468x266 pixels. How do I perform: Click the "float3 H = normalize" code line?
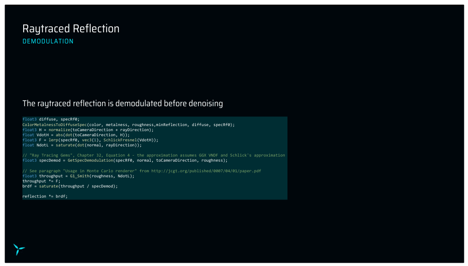point(88,130)
